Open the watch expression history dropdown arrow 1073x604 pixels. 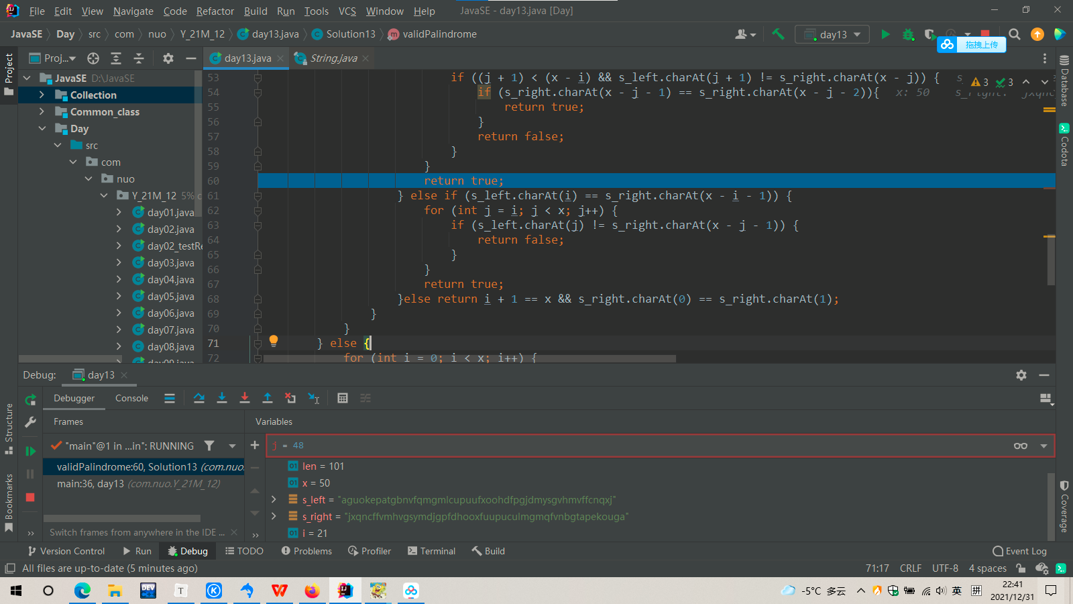pos(1043,446)
